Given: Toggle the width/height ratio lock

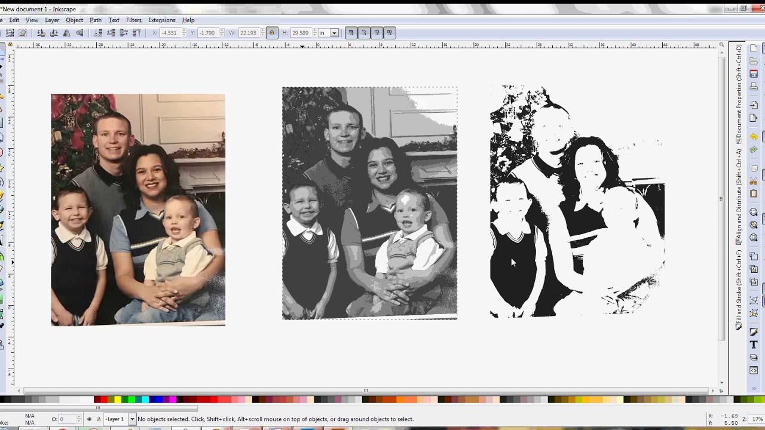Looking at the screenshot, I should click(272, 33).
